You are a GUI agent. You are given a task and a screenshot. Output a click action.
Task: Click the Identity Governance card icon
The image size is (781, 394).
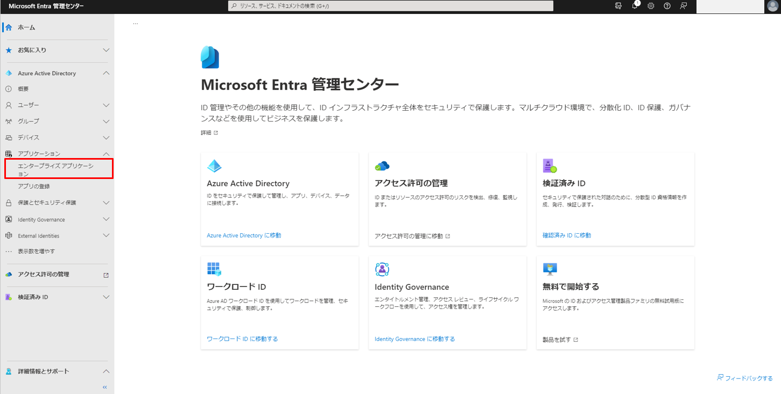pyautogui.click(x=382, y=269)
